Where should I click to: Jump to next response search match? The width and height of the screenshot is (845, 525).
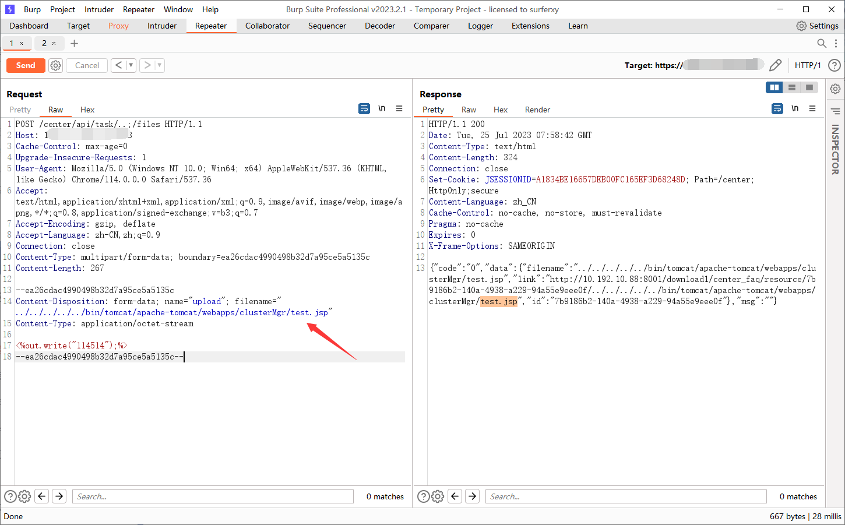click(473, 496)
